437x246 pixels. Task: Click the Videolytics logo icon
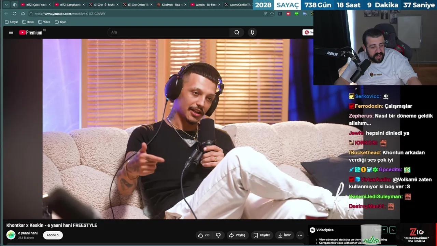[312, 230]
